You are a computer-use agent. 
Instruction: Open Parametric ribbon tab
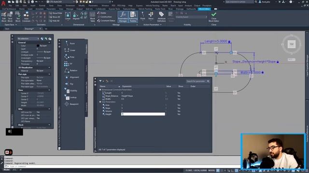tap(51, 9)
